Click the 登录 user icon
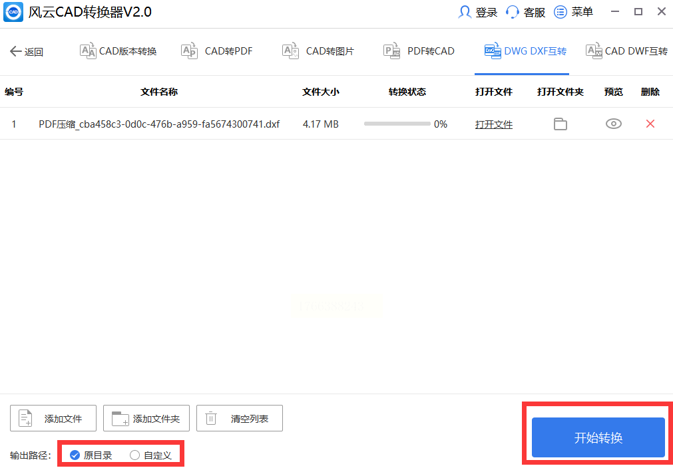This screenshot has width=673, height=468. pos(465,12)
